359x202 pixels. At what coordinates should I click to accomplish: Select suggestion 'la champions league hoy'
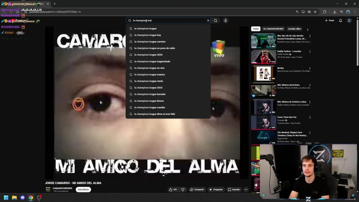(x=168, y=35)
